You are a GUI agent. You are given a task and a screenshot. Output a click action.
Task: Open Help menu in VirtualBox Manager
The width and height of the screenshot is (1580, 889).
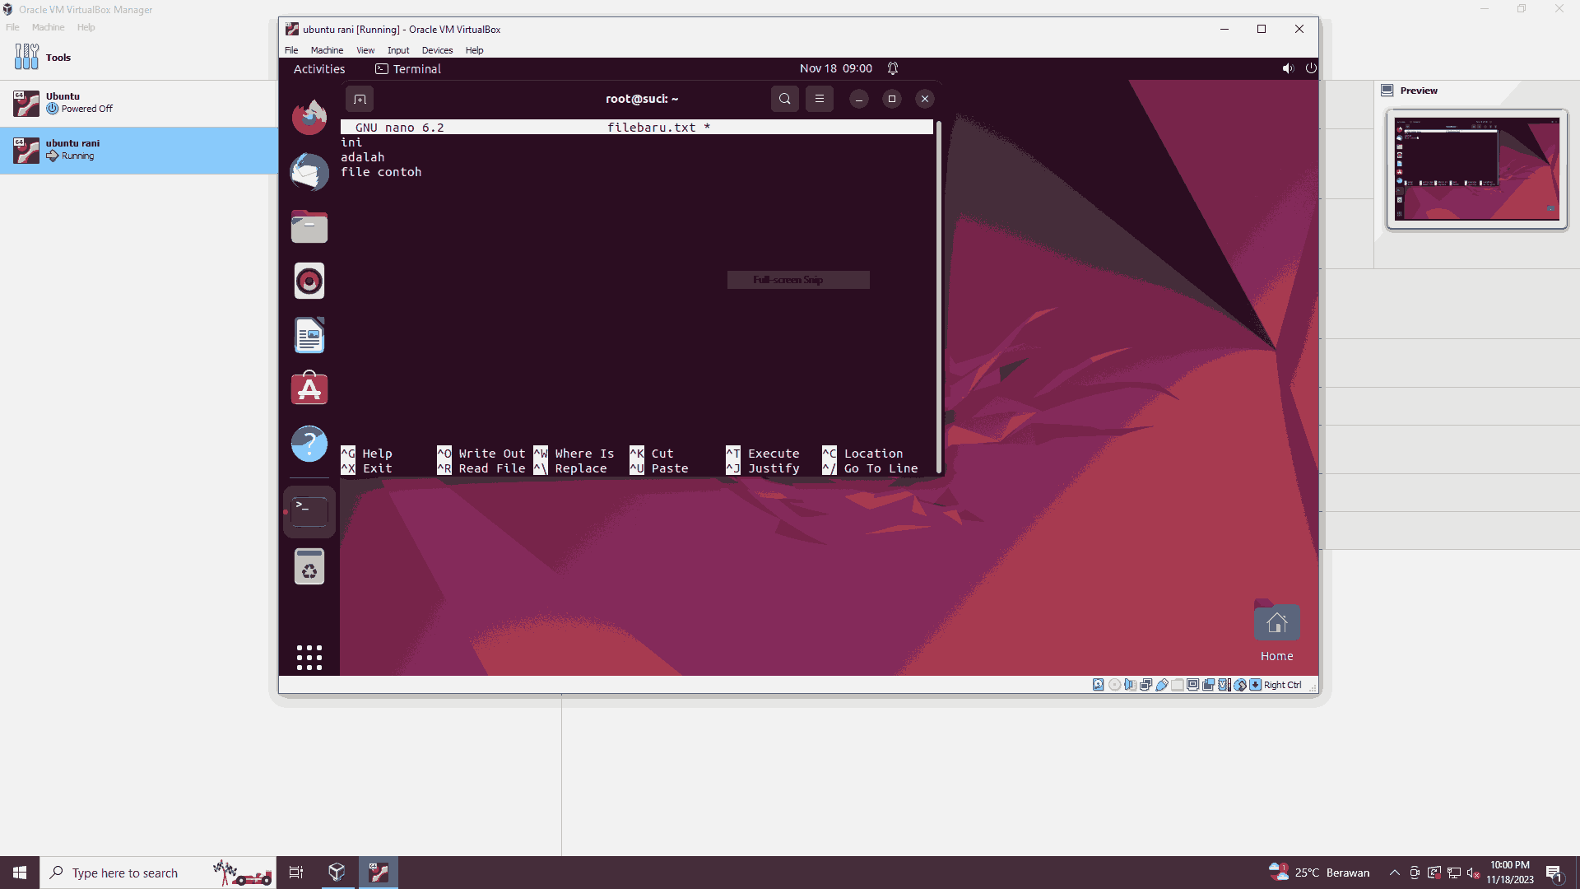click(x=86, y=27)
